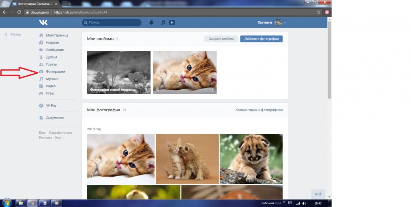Image resolution: width=411 pixels, height=207 pixels.
Task: Open notifications bell in VK header
Action: tap(151, 22)
